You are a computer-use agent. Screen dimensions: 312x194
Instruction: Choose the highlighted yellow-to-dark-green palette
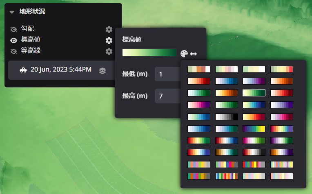pos(254,93)
